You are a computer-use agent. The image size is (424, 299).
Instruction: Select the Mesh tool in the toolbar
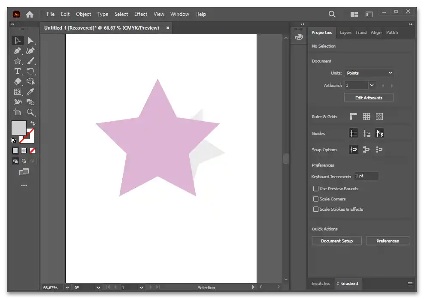pyautogui.click(x=18, y=92)
